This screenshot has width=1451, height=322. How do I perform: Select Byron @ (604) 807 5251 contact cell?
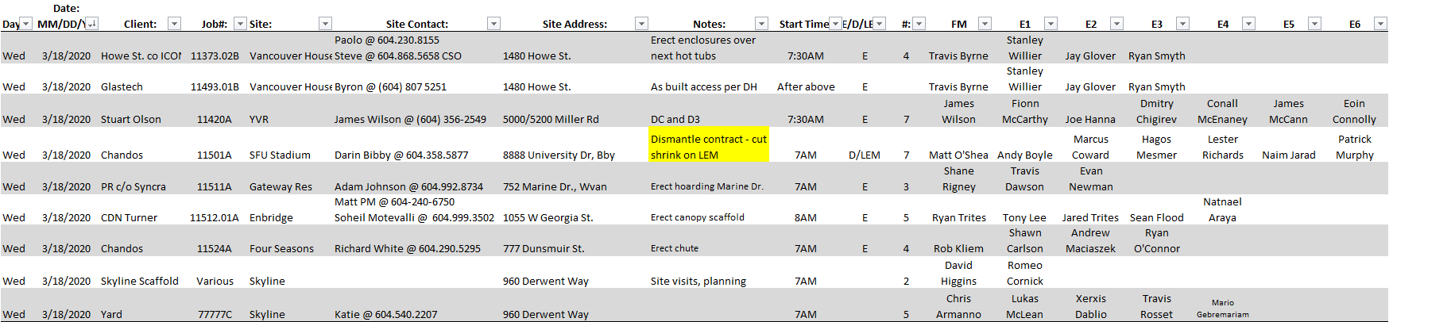(x=390, y=87)
